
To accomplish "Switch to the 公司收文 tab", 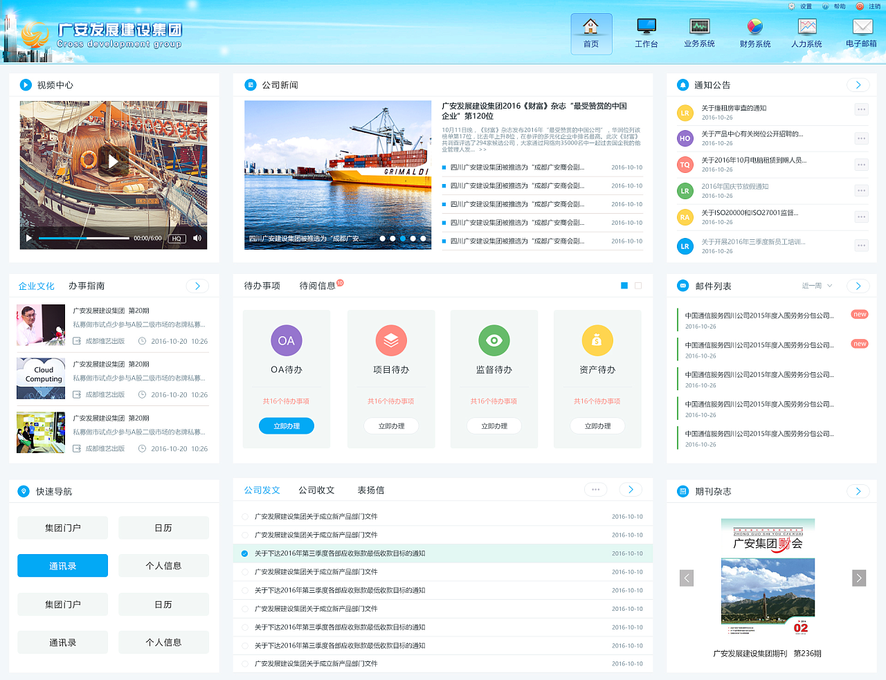I will click(x=316, y=490).
